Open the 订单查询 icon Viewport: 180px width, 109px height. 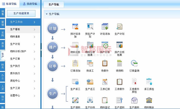[x=134, y=63]
